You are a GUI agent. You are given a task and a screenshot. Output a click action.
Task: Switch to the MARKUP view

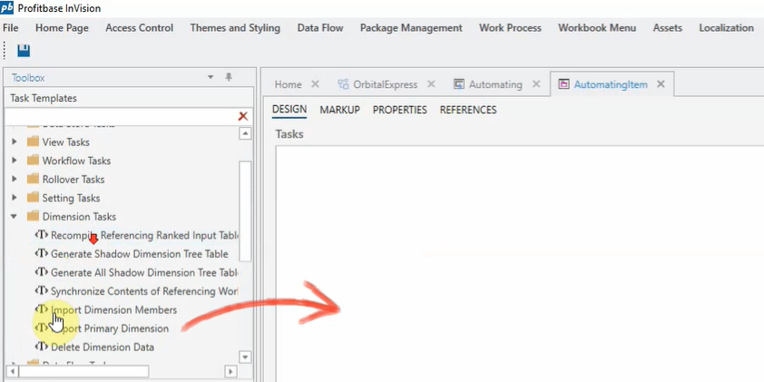point(339,110)
